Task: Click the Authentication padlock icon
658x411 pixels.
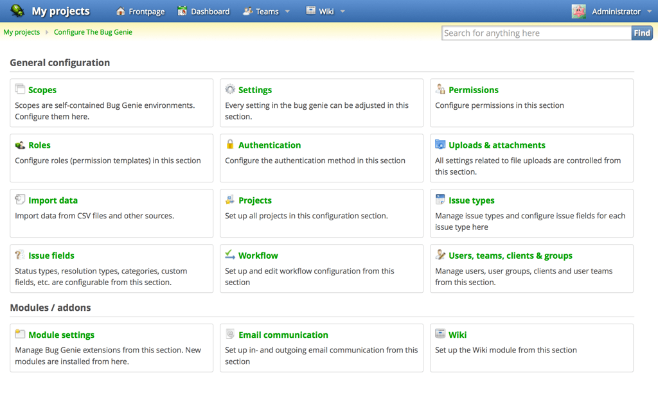Action: click(x=230, y=144)
